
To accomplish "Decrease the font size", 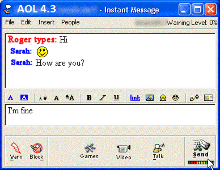I will click(43, 98).
